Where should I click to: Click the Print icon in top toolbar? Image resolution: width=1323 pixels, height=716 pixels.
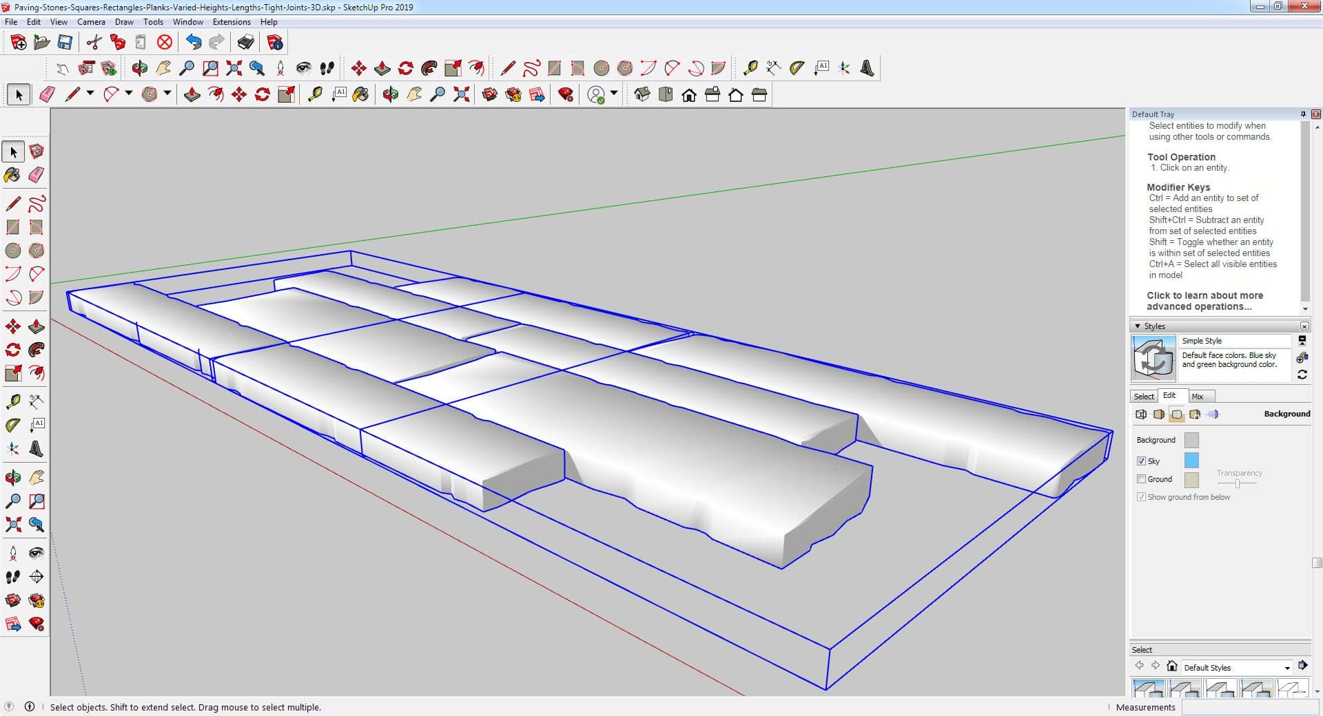coord(245,43)
